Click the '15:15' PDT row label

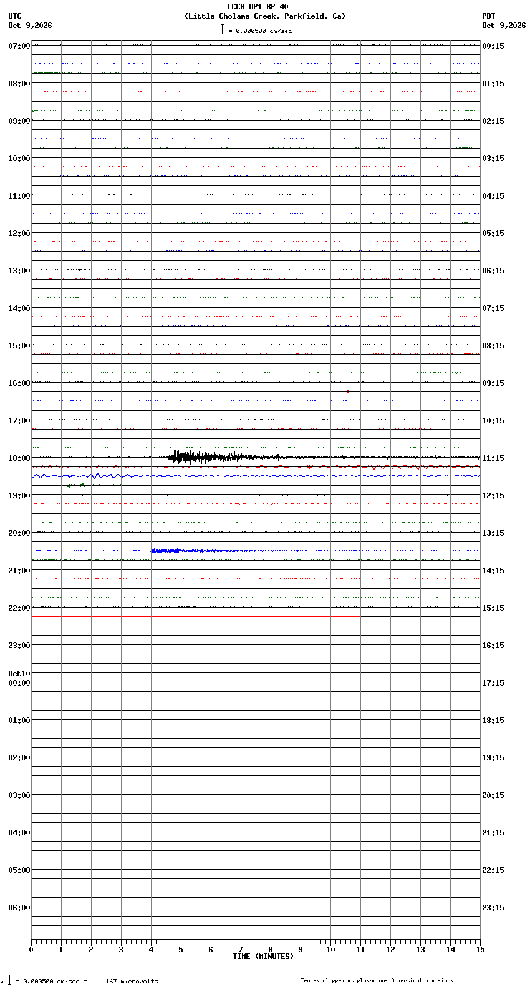point(493,608)
